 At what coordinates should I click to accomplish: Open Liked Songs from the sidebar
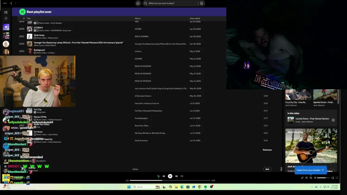pyautogui.click(x=6, y=27)
